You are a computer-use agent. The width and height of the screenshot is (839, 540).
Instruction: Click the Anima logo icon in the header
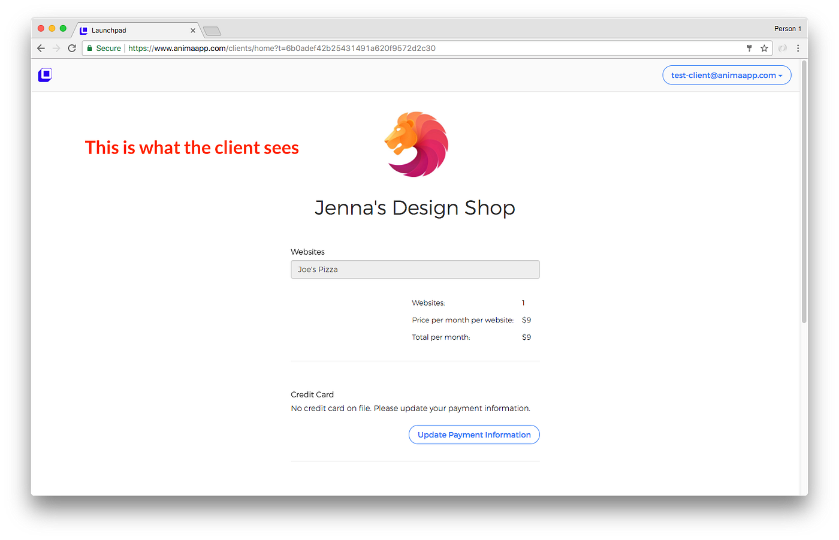(45, 75)
